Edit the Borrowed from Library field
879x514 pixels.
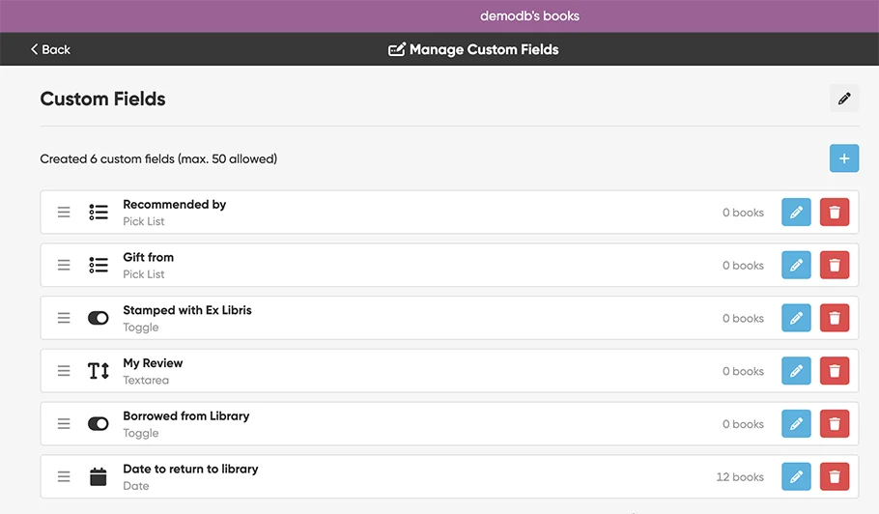point(796,424)
